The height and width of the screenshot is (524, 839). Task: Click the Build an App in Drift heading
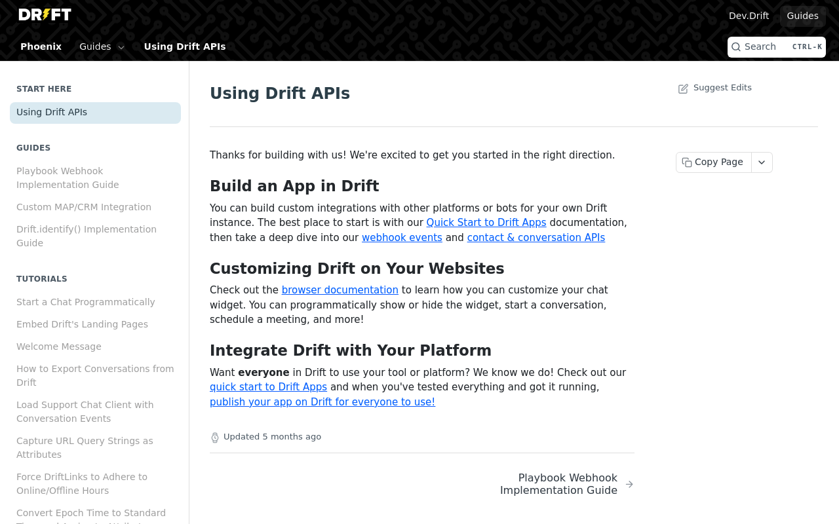tap(294, 186)
